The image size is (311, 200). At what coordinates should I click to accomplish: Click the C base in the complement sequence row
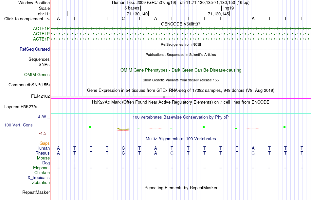(x=123, y=18)
